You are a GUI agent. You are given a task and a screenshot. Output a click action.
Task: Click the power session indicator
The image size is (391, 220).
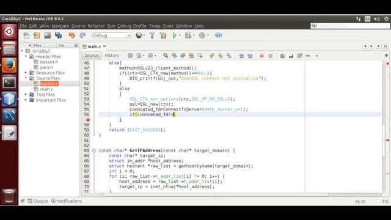click(386, 19)
